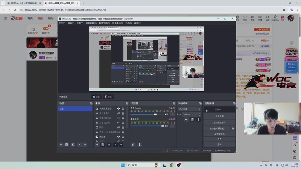Viewport: 301px width, 169px height.
Task: Open OBS from the taskbar icon
Action: pyautogui.click(x=179, y=165)
